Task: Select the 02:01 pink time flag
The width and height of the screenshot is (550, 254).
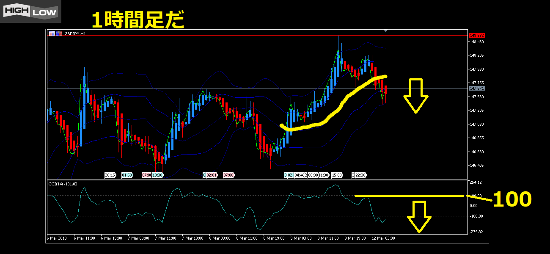Action: (x=212, y=175)
